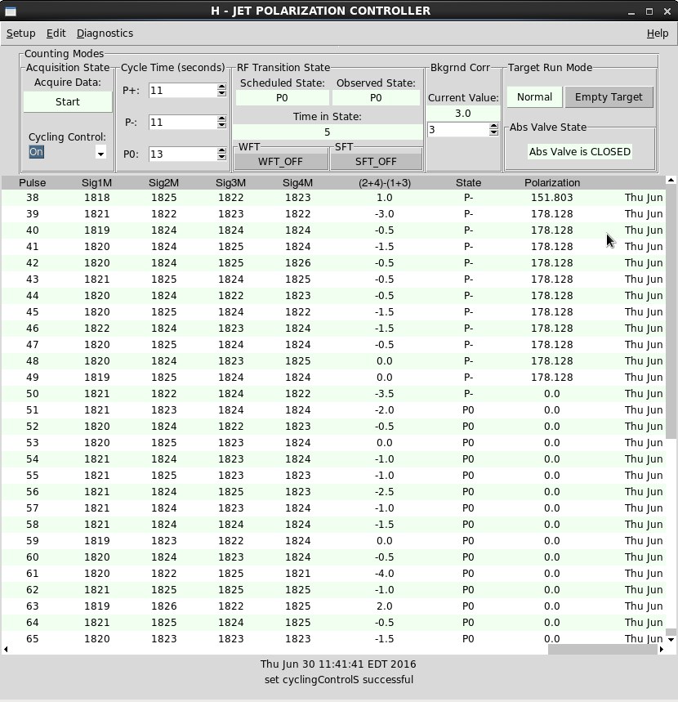Click the -2.5 value in pulse 56 row
This screenshot has height=702, width=678.
click(x=385, y=492)
